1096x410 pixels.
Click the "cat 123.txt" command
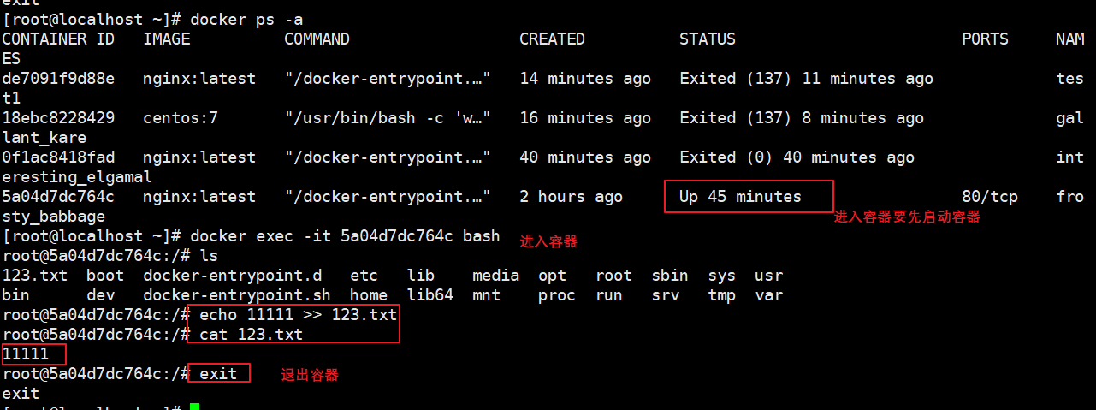pos(251,334)
